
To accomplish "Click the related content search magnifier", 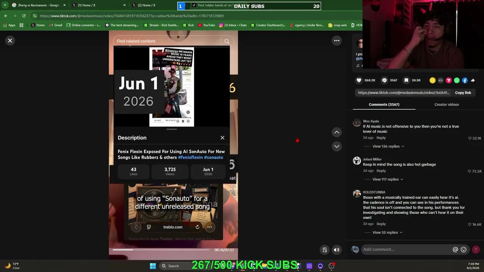I will tap(226, 41).
